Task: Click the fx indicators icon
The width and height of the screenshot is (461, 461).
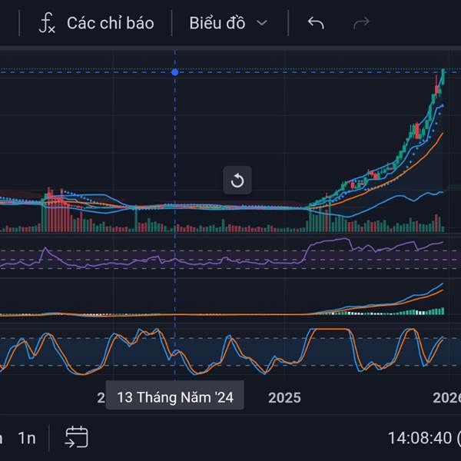Action: (x=47, y=22)
